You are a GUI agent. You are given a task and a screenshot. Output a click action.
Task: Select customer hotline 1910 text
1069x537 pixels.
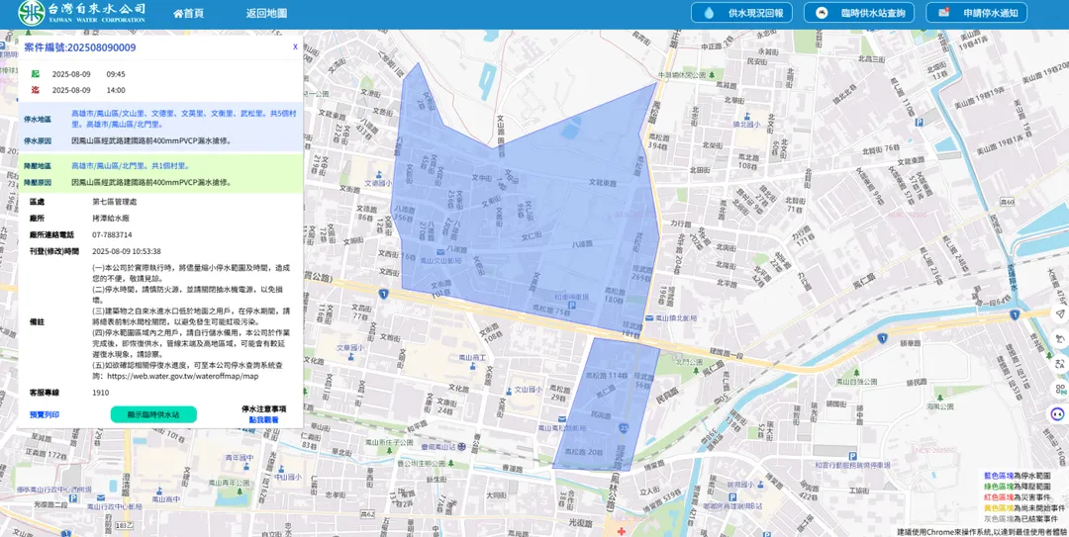(100, 393)
